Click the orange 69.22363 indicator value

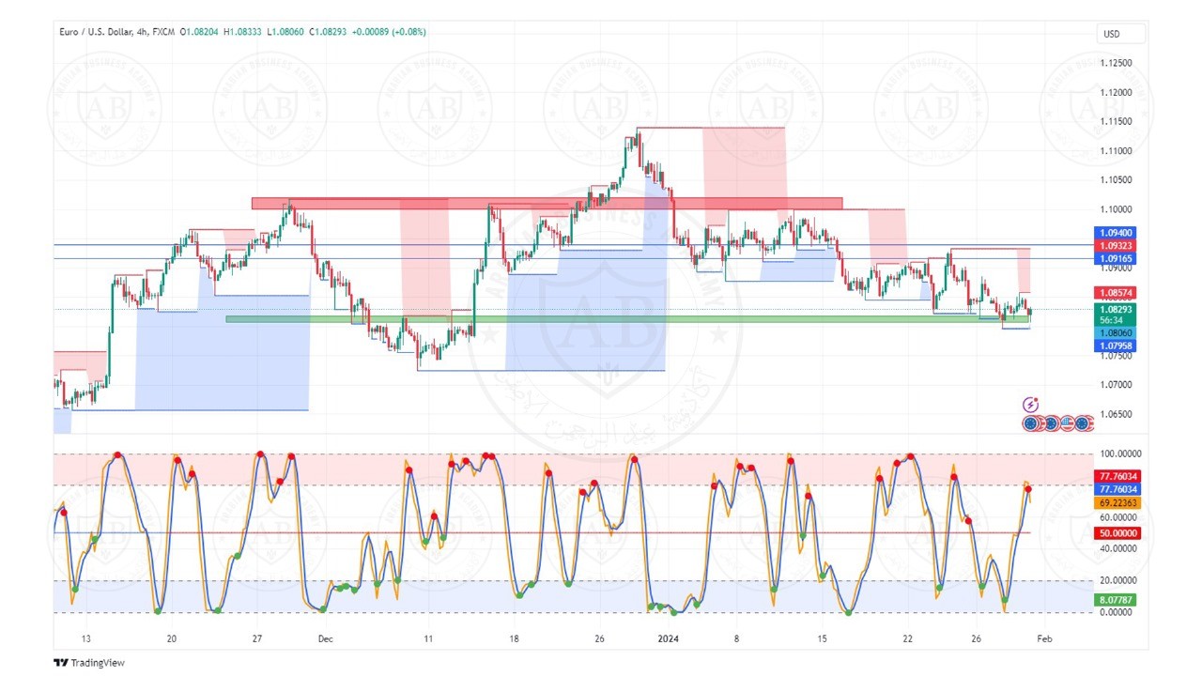pos(1117,503)
